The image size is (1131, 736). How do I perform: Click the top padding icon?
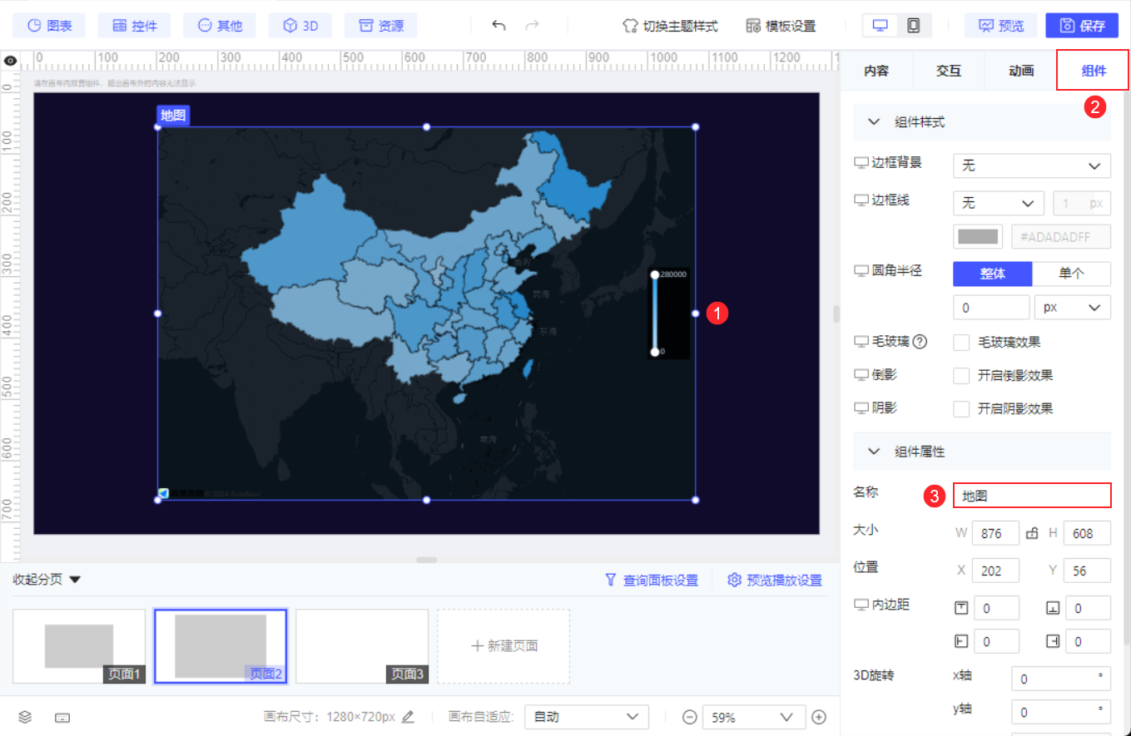coord(961,608)
